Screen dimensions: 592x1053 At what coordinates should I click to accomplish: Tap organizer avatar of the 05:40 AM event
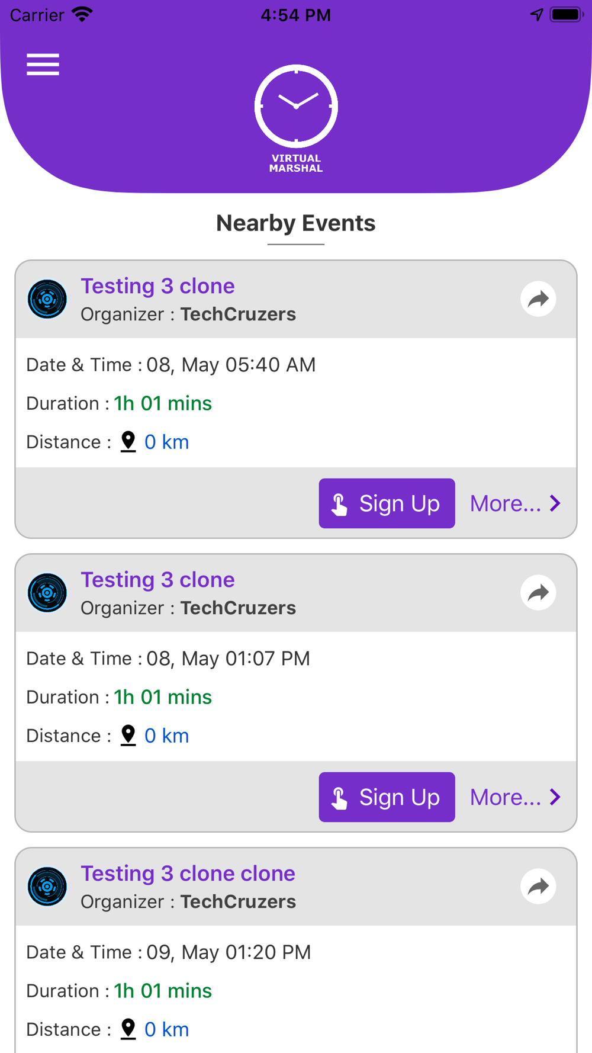click(x=47, y=299)
